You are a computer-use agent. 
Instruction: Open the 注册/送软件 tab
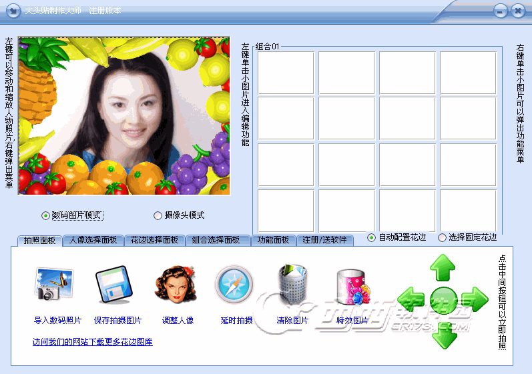point(324,240)
